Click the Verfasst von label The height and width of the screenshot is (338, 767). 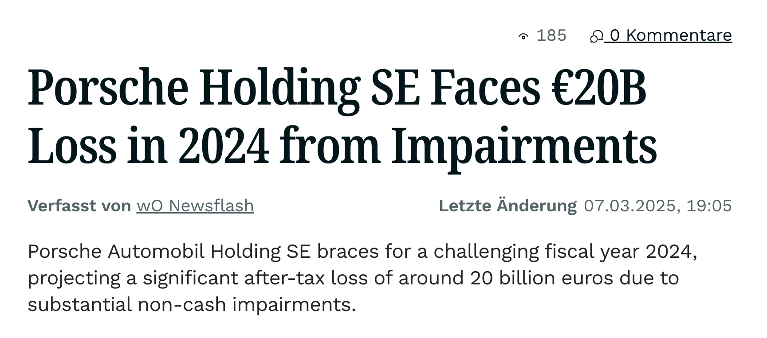(79, 206)
